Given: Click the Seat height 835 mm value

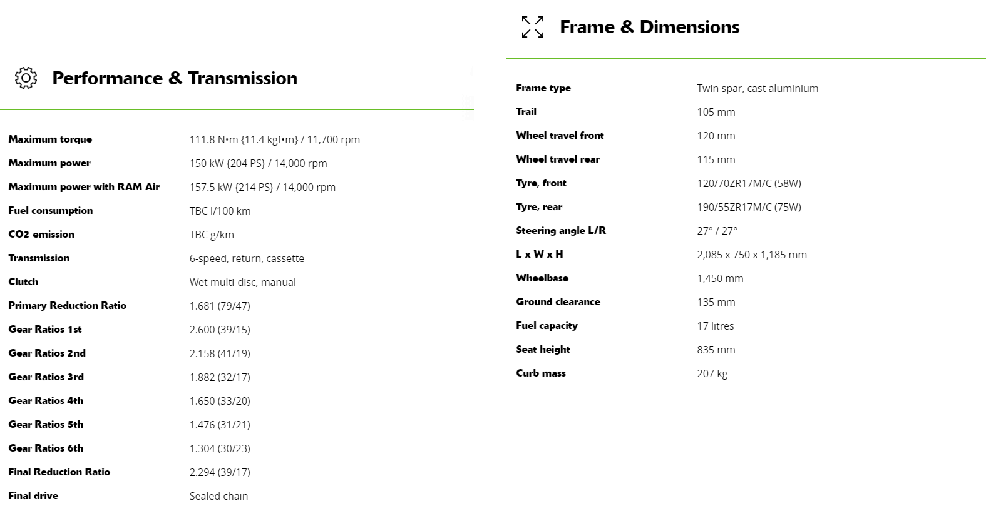Looking at the screenshot, I should tap(716, 350).
